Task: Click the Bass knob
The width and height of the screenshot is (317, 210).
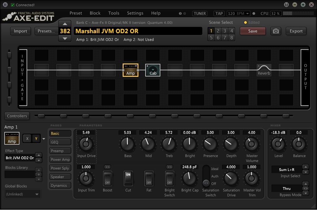Action: (x=128, y=144)
